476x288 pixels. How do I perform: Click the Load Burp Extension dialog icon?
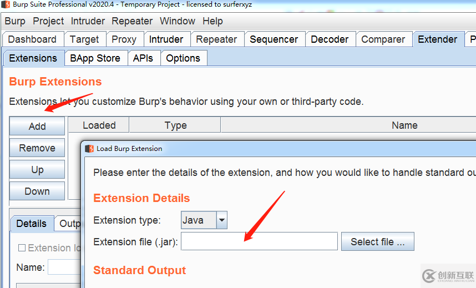coord(89,149)
